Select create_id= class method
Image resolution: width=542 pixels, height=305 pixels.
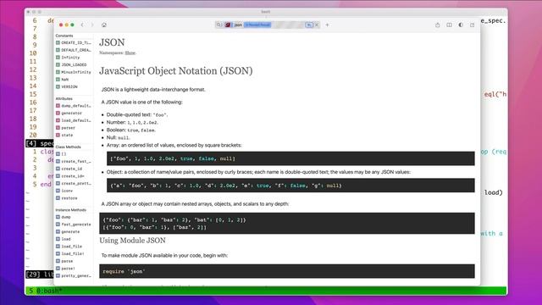70,176
